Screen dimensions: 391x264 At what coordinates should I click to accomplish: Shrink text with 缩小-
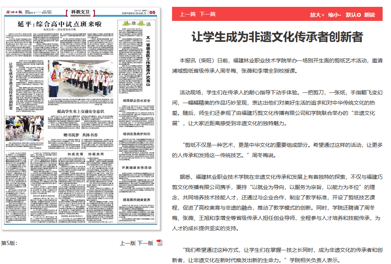(335, 14)
